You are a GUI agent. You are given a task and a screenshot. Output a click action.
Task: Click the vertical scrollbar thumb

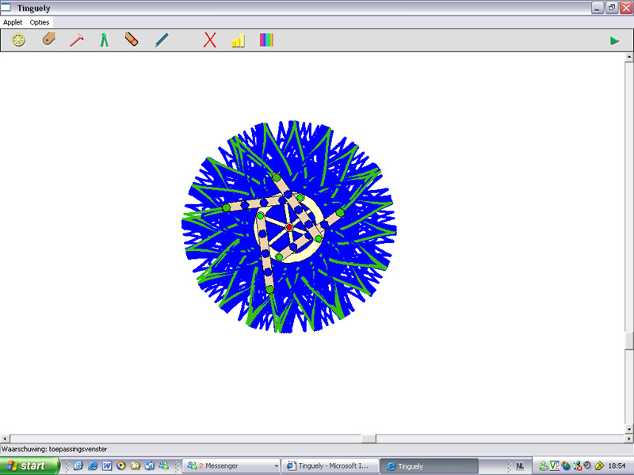(x=629, y=340)
